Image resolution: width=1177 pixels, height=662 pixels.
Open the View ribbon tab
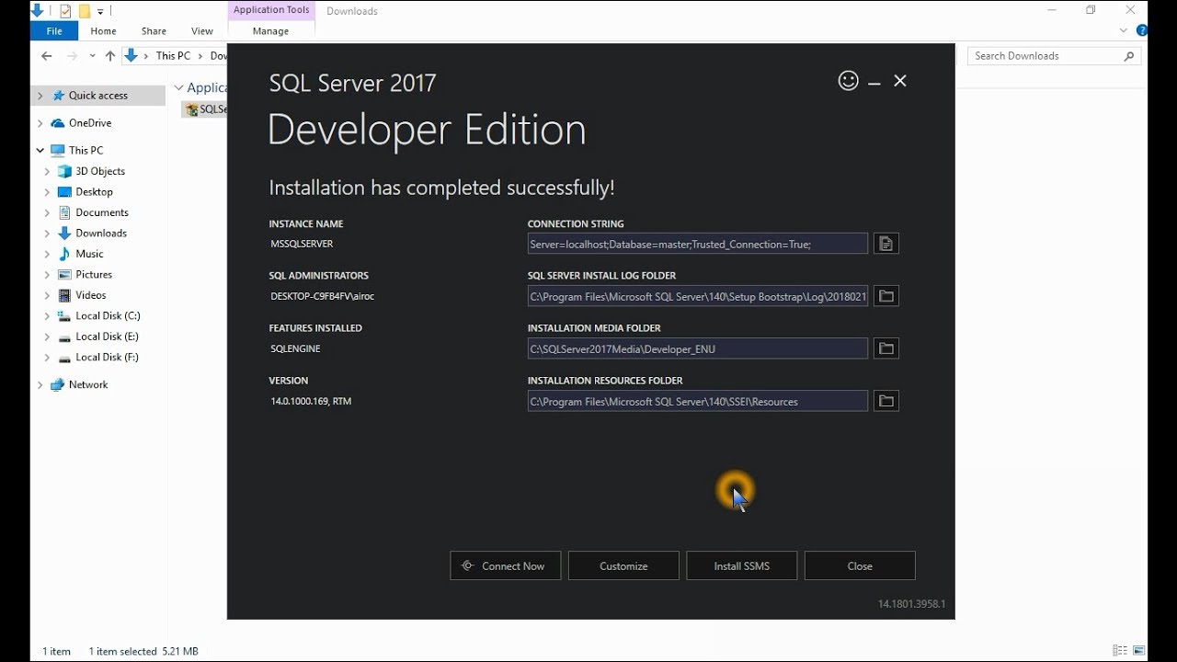click(x=202, y=31)
